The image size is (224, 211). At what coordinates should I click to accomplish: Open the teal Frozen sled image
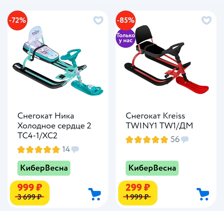point(58,61)
